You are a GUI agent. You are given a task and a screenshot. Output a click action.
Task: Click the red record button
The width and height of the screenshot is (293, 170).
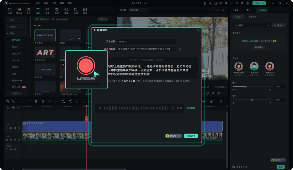pos(86,65)
